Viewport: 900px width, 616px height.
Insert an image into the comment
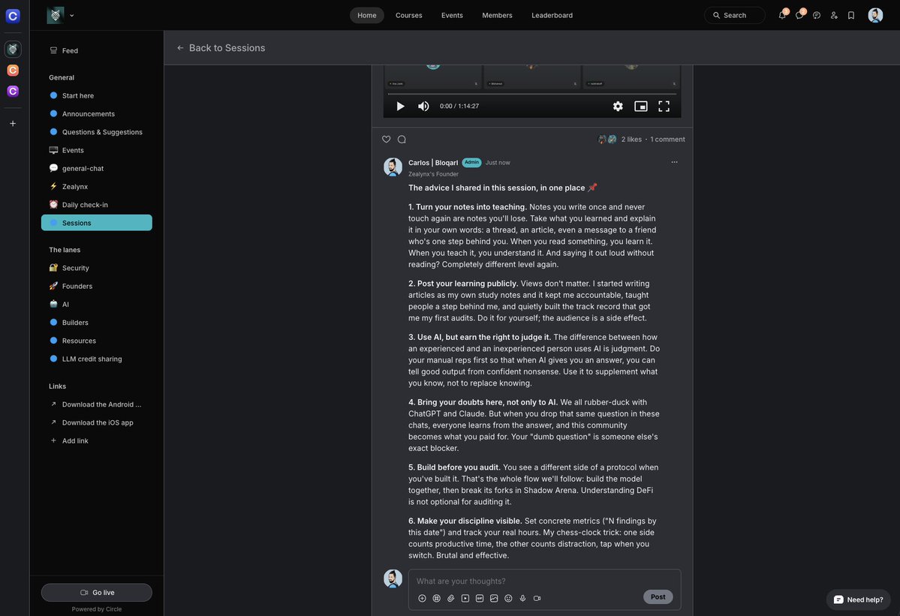coord(494,598)
